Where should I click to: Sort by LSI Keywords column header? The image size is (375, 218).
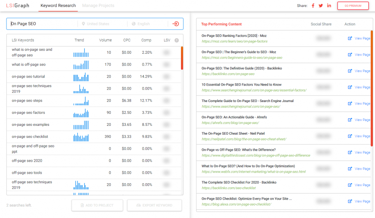[23, 40]
